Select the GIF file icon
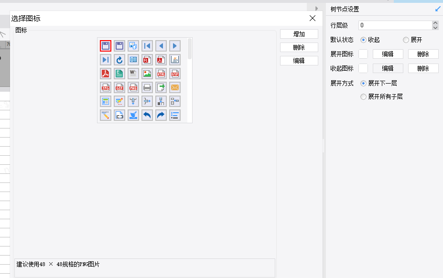 (119, 87)
